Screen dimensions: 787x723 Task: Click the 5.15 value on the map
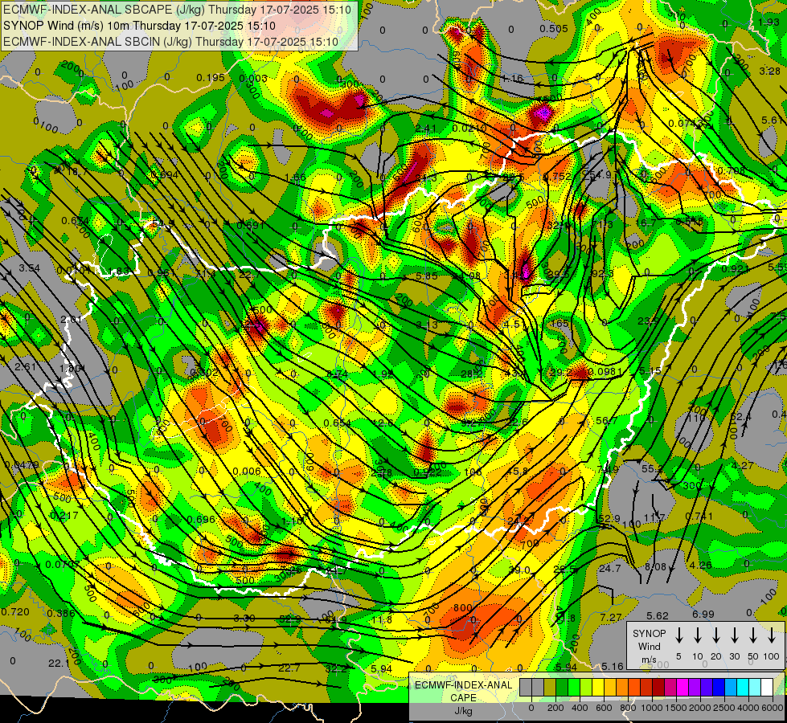point(650,370)
